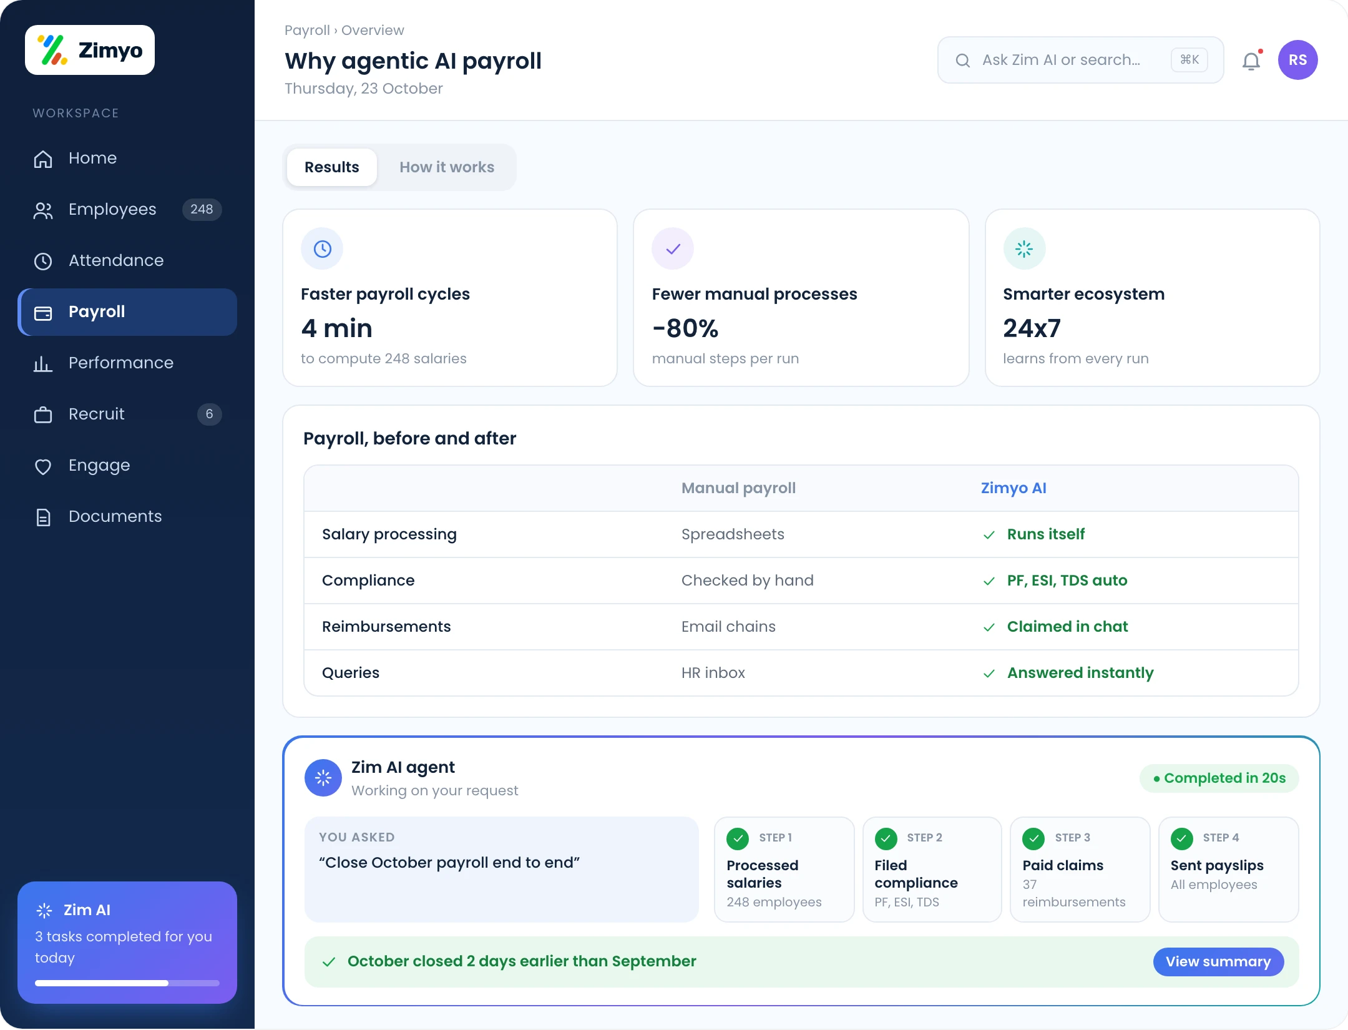
Task: Click the Engage heart icon
Action: [43, 466]
